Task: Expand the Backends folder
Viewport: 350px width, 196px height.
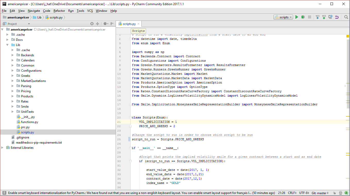Action: pos(13,55)
